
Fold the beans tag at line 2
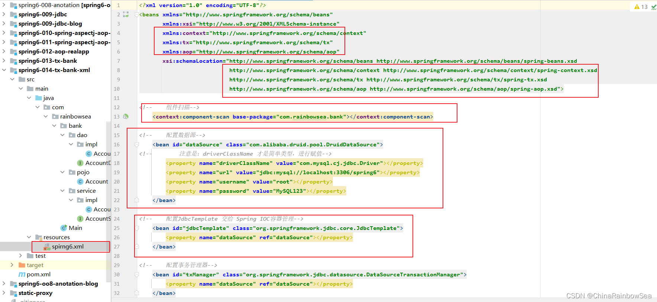[136, 15]
